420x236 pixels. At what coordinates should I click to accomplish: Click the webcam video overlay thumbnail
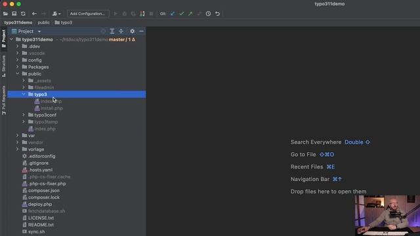pyautogui.click(x=387, y=216)
